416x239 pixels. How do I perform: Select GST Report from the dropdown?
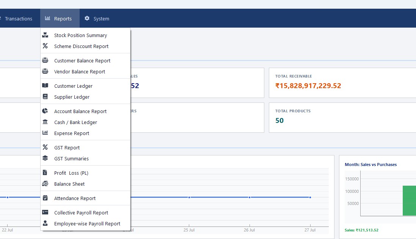tap(85, 148)
